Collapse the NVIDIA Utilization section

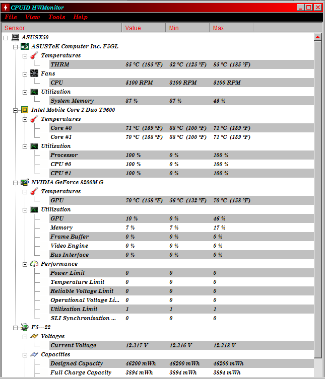click(25, 210)
